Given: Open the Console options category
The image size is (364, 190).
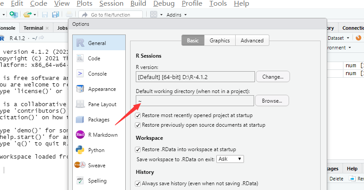Looking at the screenshot, I should [x=99, y=73].
